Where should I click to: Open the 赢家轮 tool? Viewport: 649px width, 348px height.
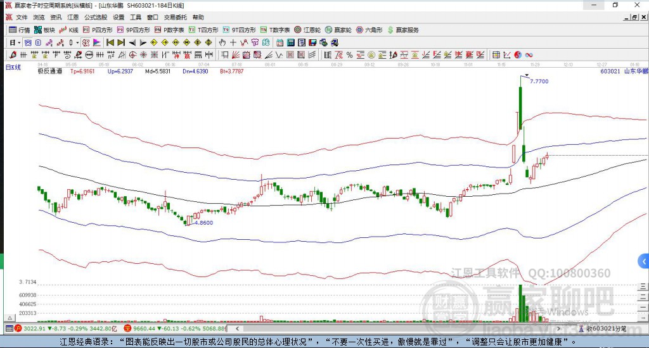point(338,30)
